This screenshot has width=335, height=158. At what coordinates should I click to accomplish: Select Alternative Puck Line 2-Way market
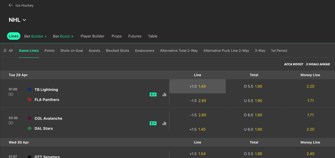[x=226, y=51]
